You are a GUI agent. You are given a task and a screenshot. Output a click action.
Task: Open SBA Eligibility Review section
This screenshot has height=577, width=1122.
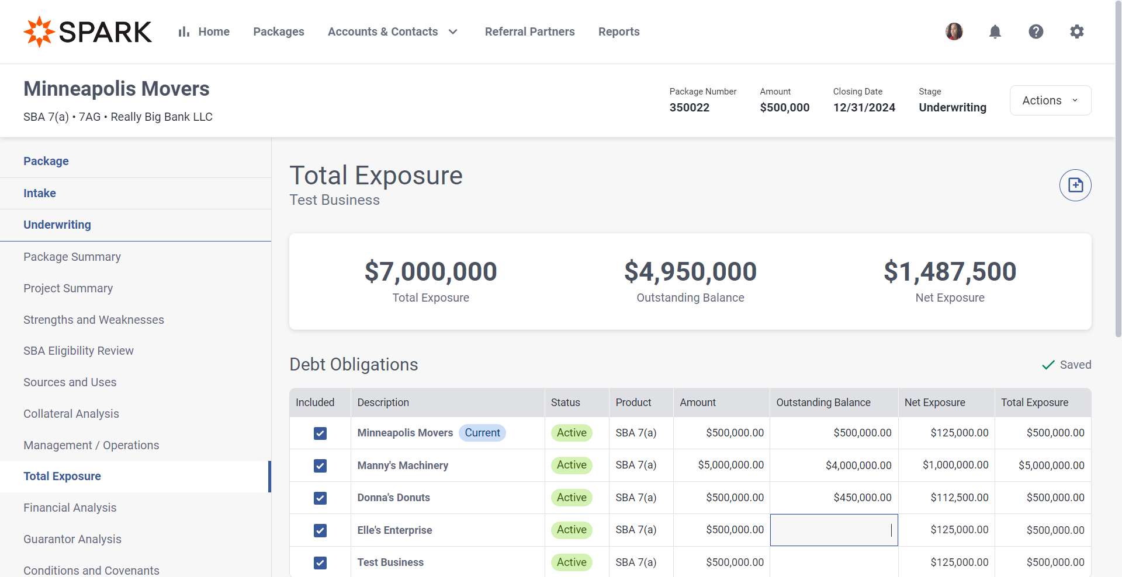[78, 351]
